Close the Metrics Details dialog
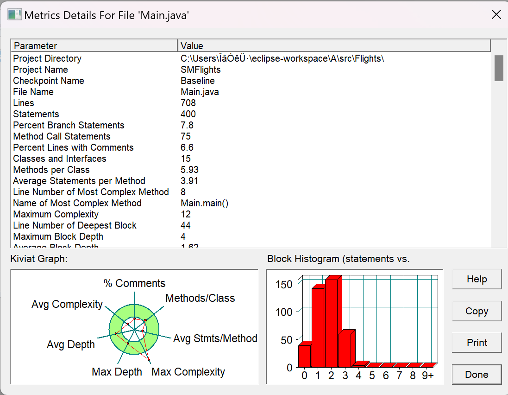Screen dimensions: 508x395 click(x=496, y=14)
